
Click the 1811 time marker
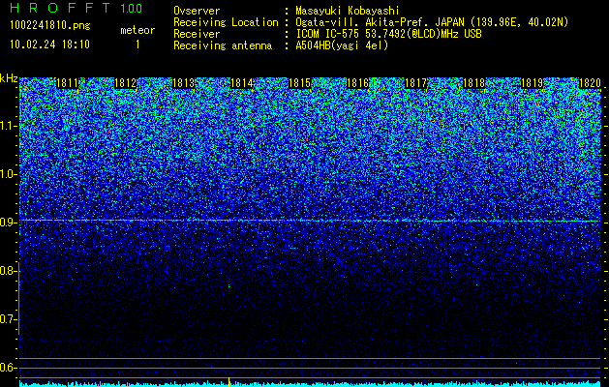pos(67,83)
